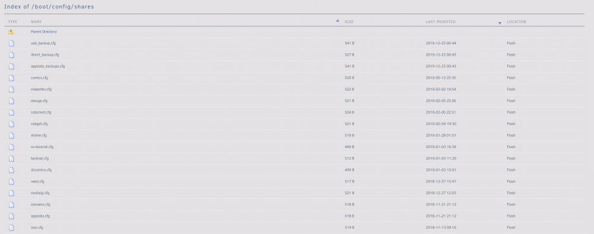This screenshot has height=234, width=594.
Task: Click the 524 B size of rutorrent.cfg
Action: point(349,113)
